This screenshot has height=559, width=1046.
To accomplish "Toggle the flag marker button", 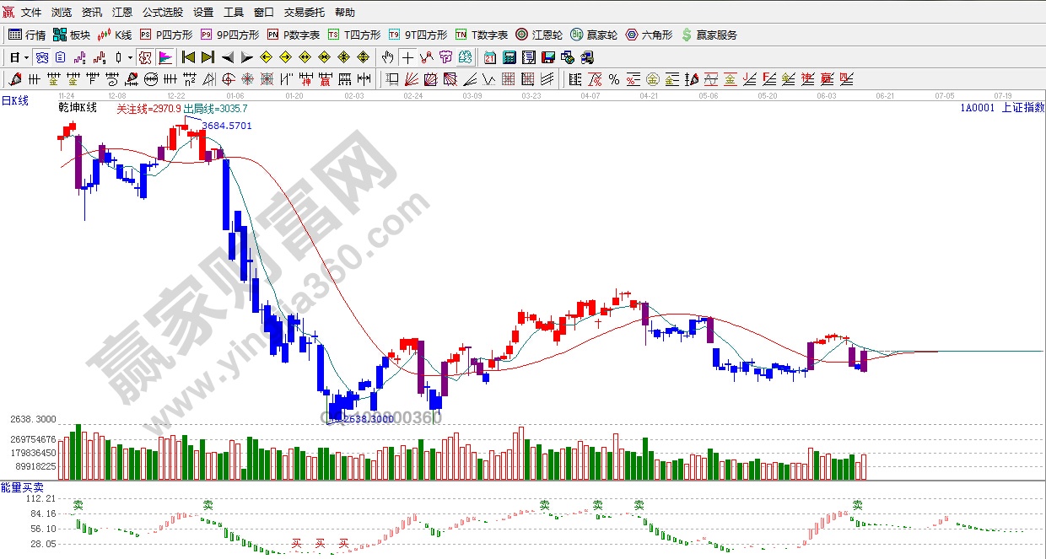I will pyautogui.click(x=165, y=57).
